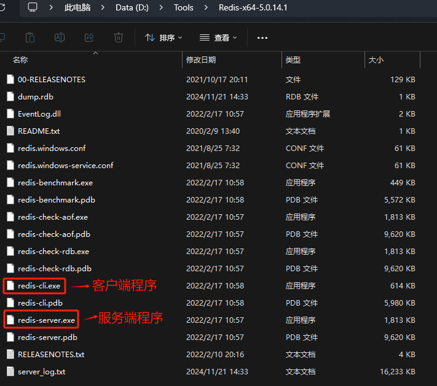Select the redis-cli.pdb file icon
The image size is (437, 386).
(x=10, y=303)
